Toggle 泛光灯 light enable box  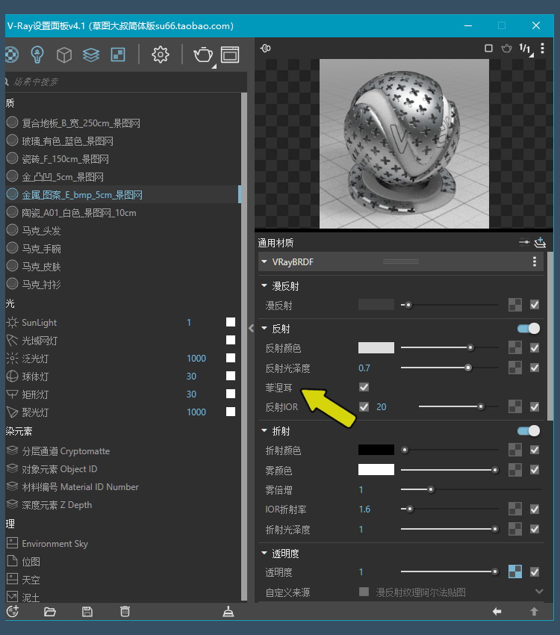click(231, 358)
